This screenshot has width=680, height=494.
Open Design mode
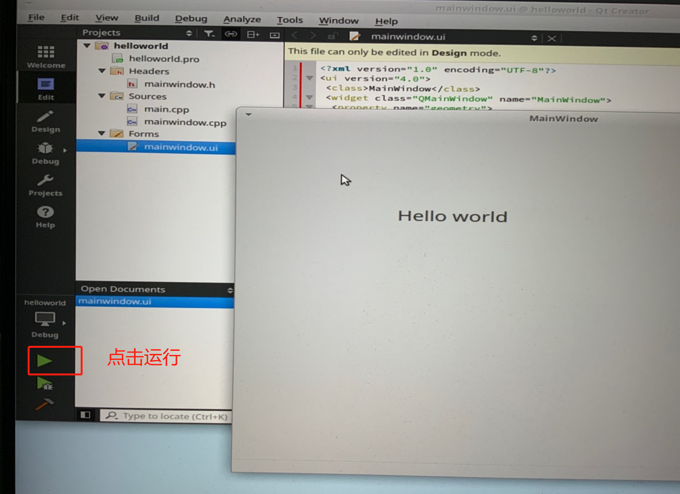pyautogui.click(x=46, y=121)
